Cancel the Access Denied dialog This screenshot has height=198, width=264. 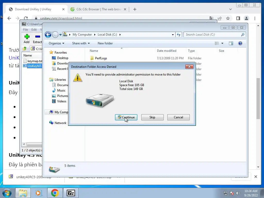[178, 117]
